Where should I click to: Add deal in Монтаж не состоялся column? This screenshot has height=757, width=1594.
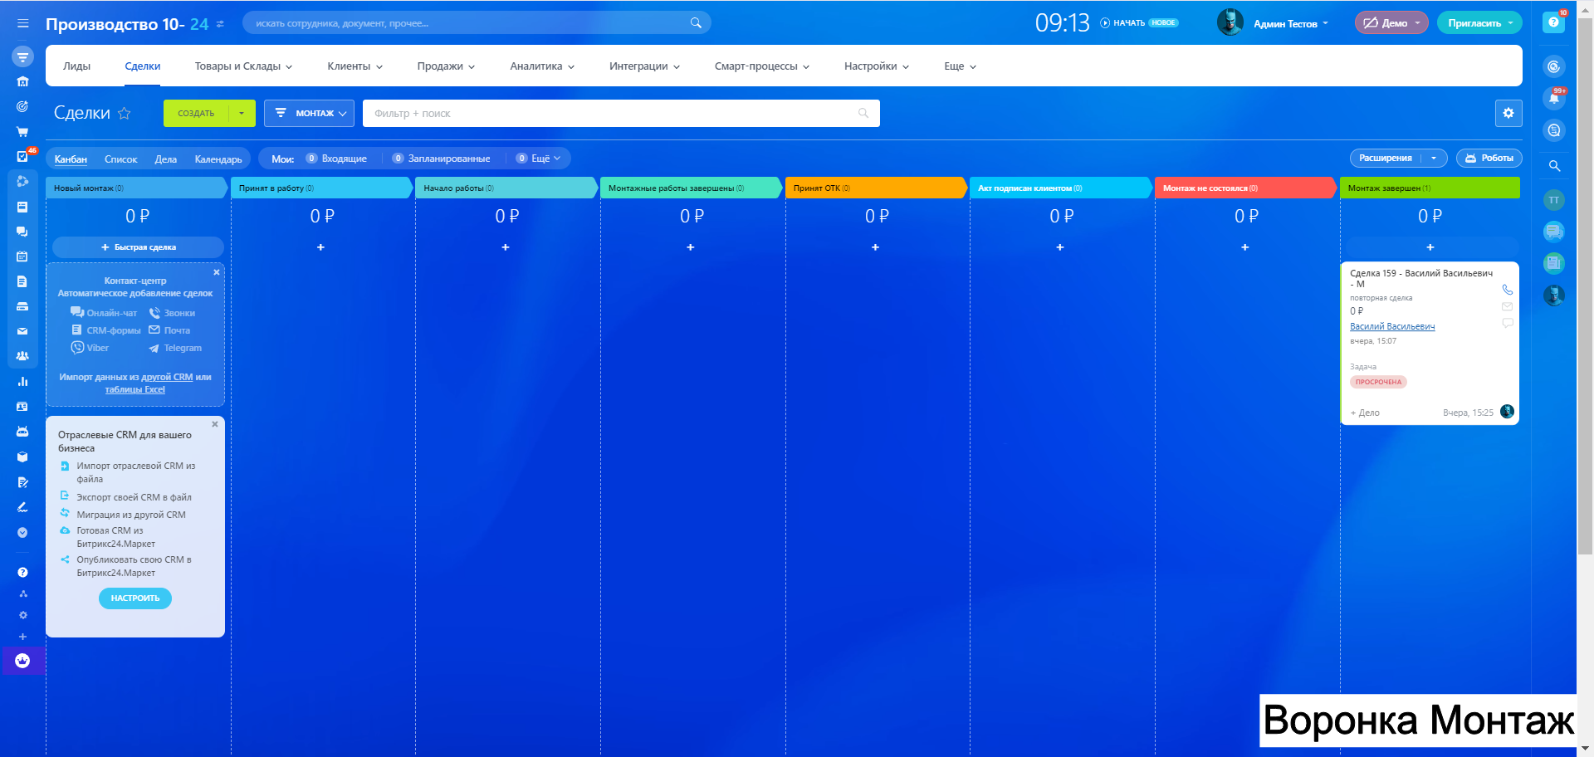coord(1244,247)
